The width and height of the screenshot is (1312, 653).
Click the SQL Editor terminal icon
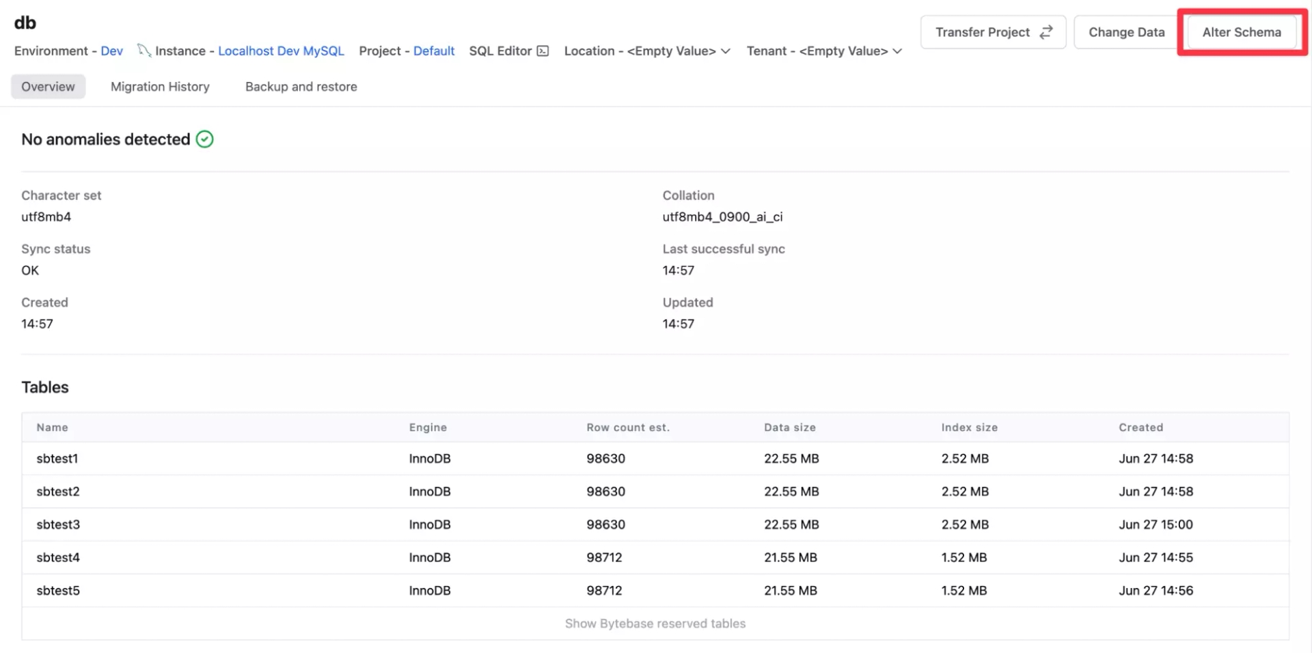click(x=543, y=51)
